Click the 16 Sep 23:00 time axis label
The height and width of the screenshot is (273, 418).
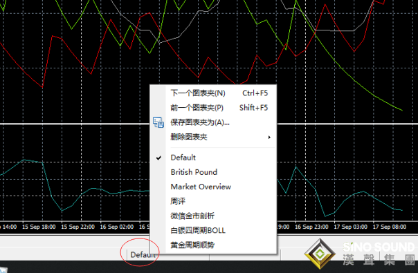click(311, 227)
